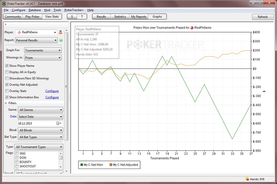Open the Graph For Tournaments dropdown
The height and width of the screenshot is (184, 277).
43,51
